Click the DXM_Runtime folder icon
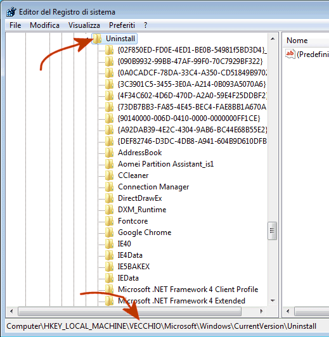329x337 pixels. (110, 210)
